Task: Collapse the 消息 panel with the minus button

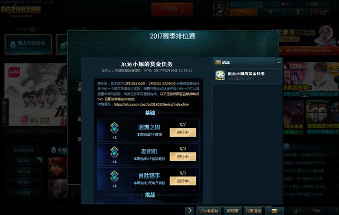Action: coord(279,62)
